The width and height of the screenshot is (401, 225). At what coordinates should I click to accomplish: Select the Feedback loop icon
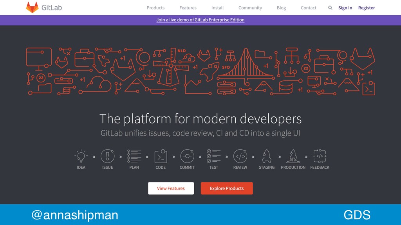[x=320, y=156]
